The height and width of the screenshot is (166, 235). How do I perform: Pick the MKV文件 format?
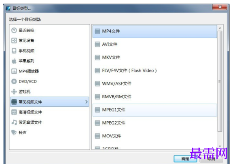[155, 57]
